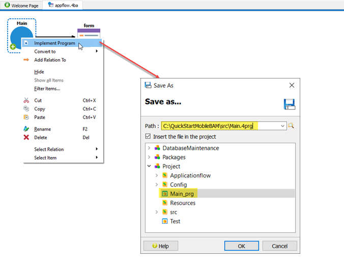Click the Del shortcut text

click(86, 138)
